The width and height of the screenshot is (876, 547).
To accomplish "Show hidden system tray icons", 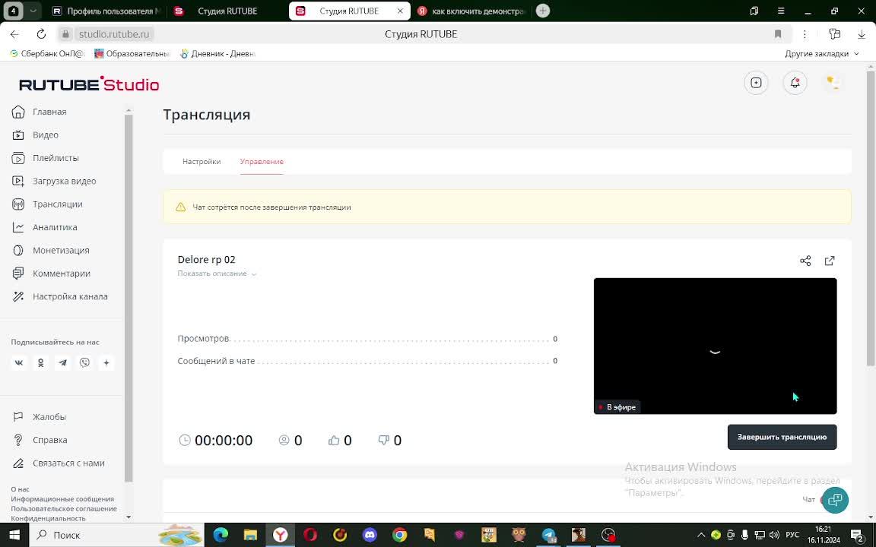I will (701, 536).
